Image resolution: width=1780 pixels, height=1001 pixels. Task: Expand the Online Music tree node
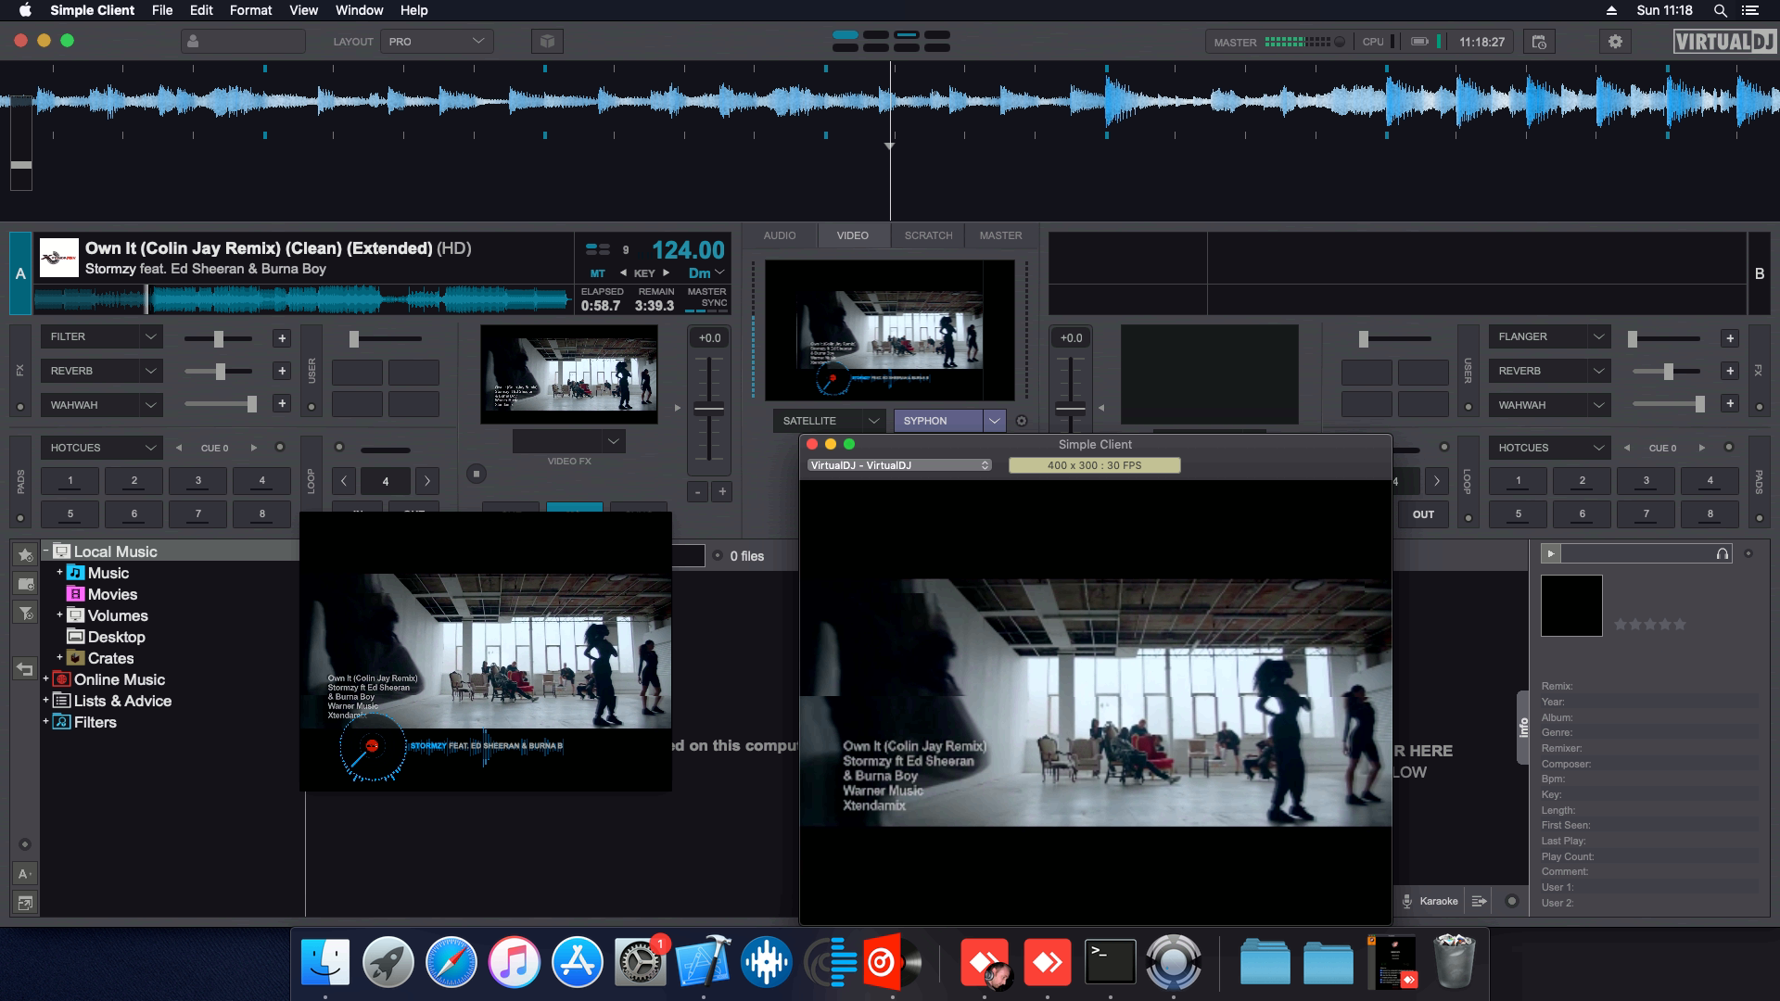click(x=45, y=679)
